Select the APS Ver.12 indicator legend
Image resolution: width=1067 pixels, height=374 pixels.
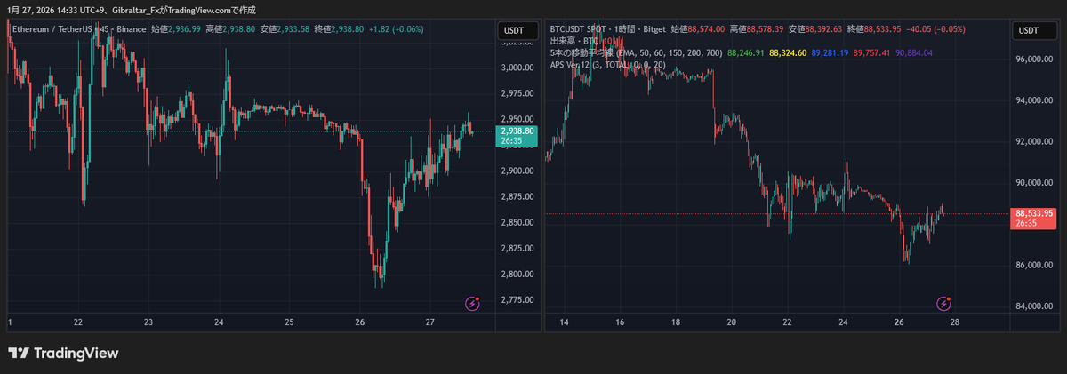[x=608, y=65]
